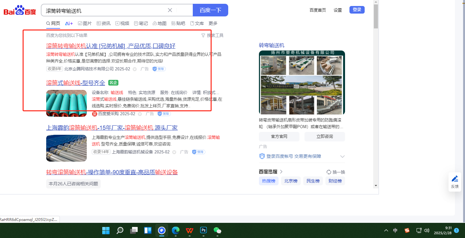Screen dimensions: 465x238
Task: Open the 视频 tab
Action: (x=122, y=23)
